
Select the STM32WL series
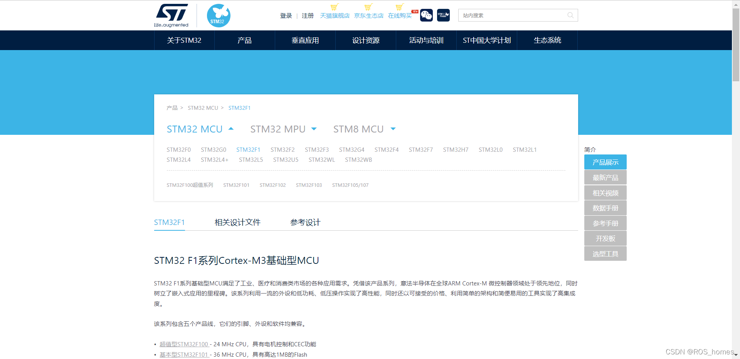coord(322,160)
